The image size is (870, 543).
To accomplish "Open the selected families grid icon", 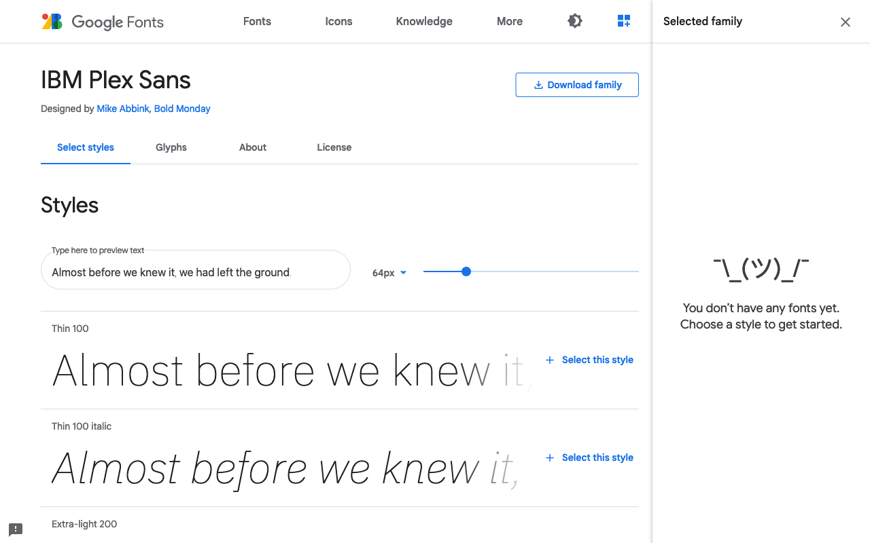I will (624, 21).
